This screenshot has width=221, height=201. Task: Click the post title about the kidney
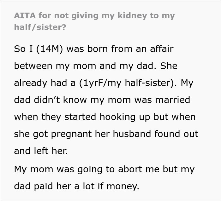(94, 16)
